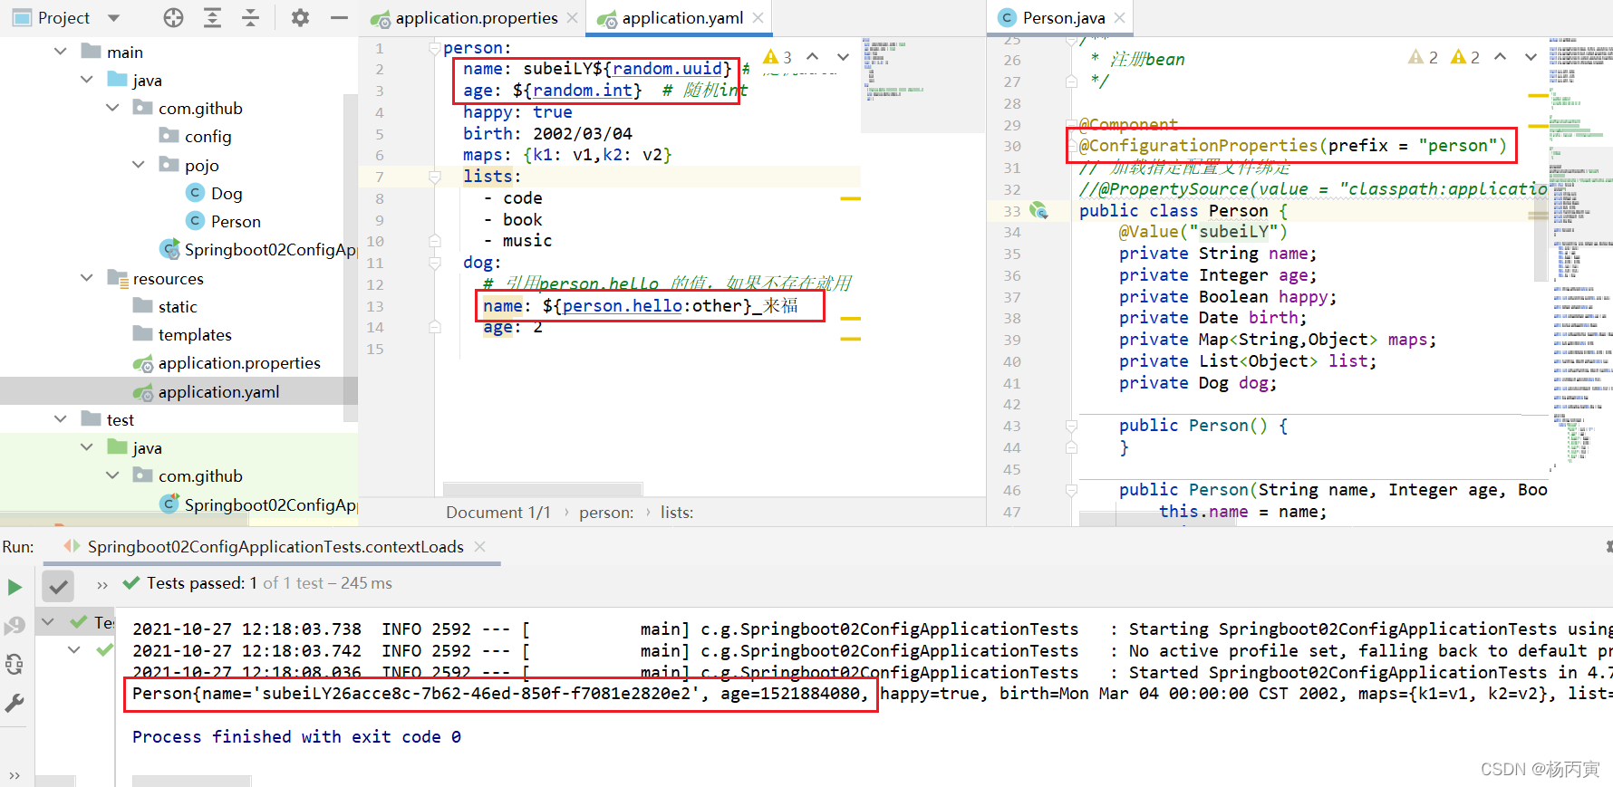
Task: Expand hidden run toolbar chevrons
Action: [101, 585]
